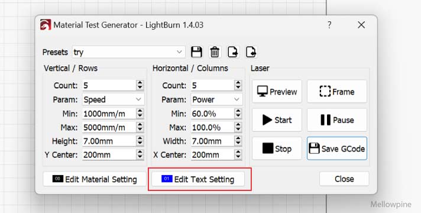Click Save GCode button
This screenshot has height=213, width=421.
pyautogui.click(x=337, y=149)
